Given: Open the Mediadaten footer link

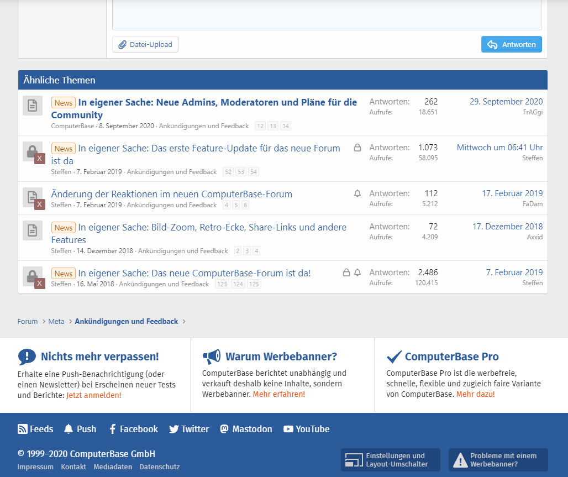Looking at the screenshot, I should tap(113, 467).
